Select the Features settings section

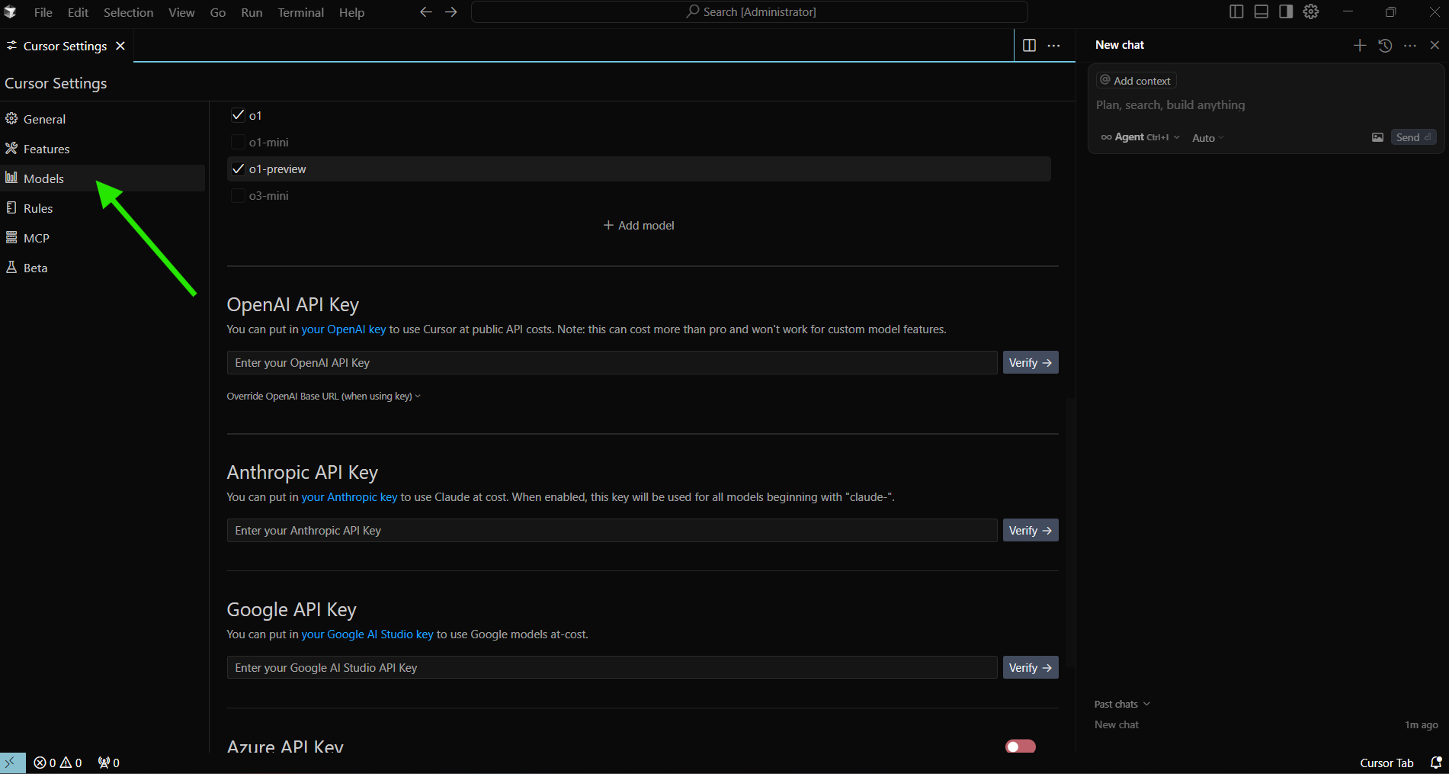coord(46,149)
